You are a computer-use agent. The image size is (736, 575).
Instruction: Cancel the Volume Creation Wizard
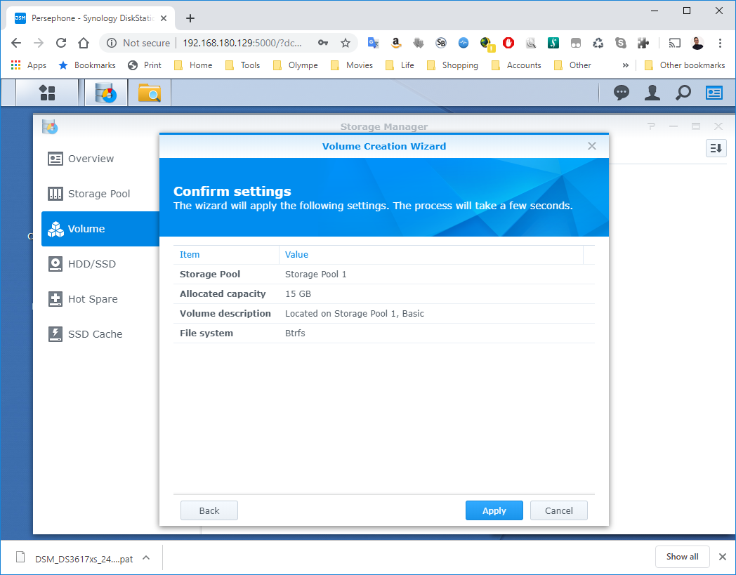pyautogui.click(x=558, y=510)
